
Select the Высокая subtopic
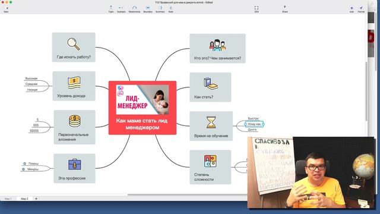click(31, 78)
